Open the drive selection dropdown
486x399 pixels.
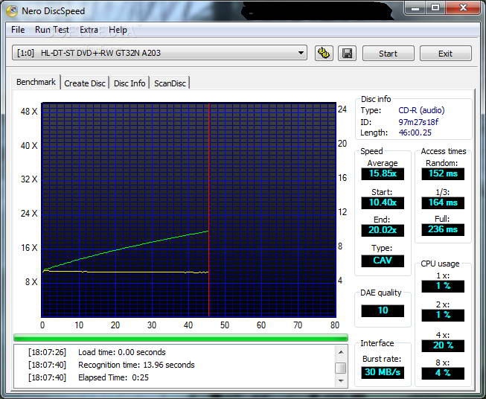pyautogui.click(x=159, y=53)
